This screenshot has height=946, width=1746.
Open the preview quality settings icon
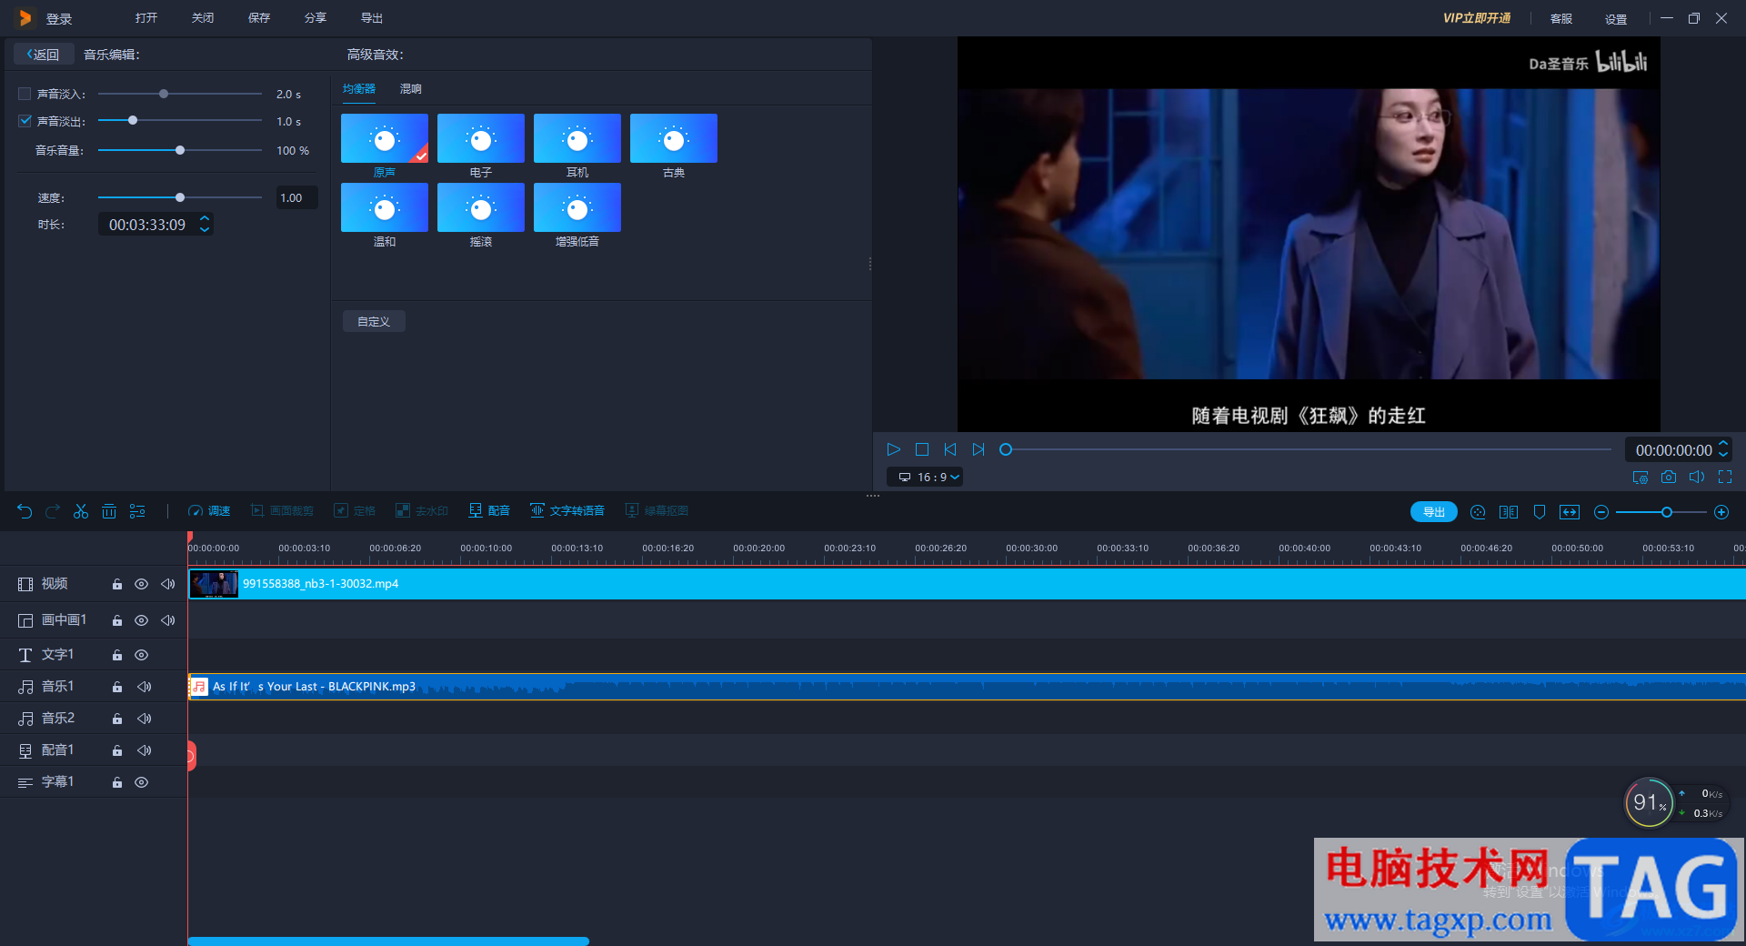[x=1641, y=477]
